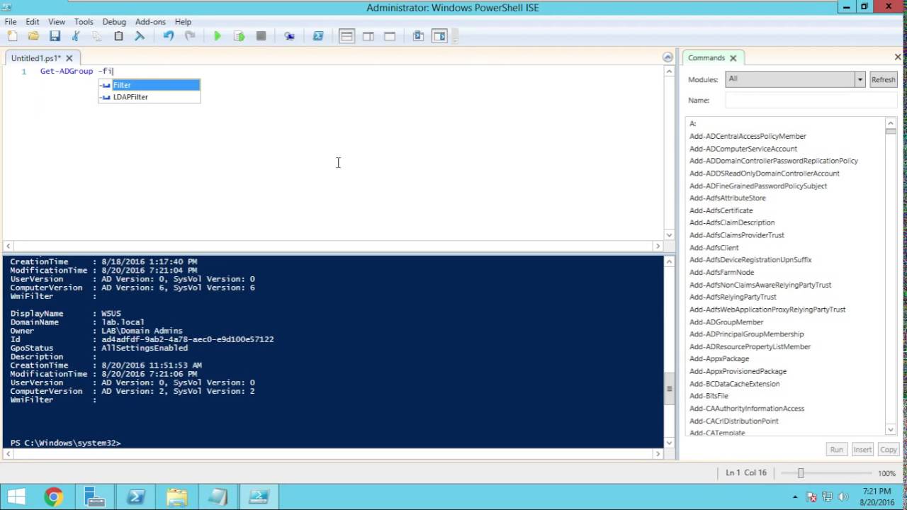Toggle the Show Command Add-on icon
The height and width of the screenshot is (510, 907).
click(440, 36)
